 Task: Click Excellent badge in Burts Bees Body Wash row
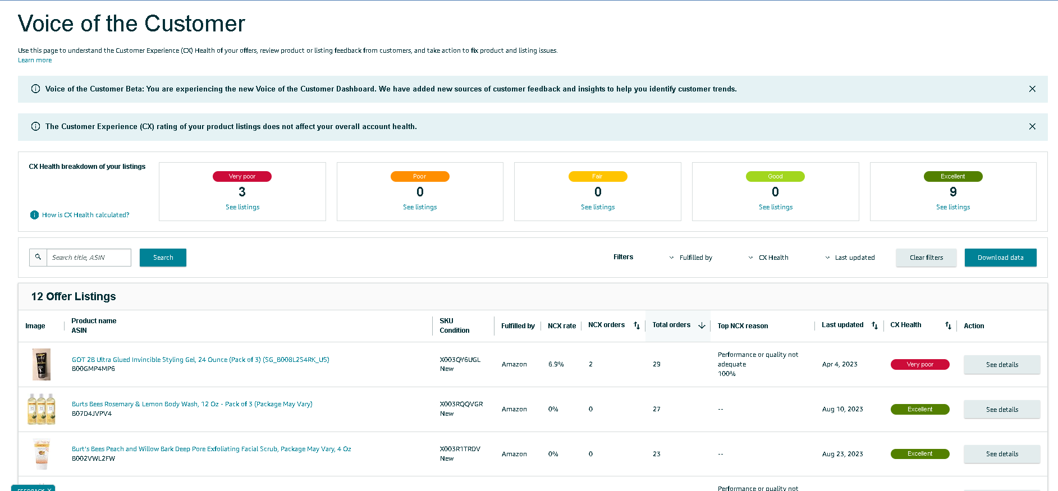pyautogui.click(x=920, y=409)
